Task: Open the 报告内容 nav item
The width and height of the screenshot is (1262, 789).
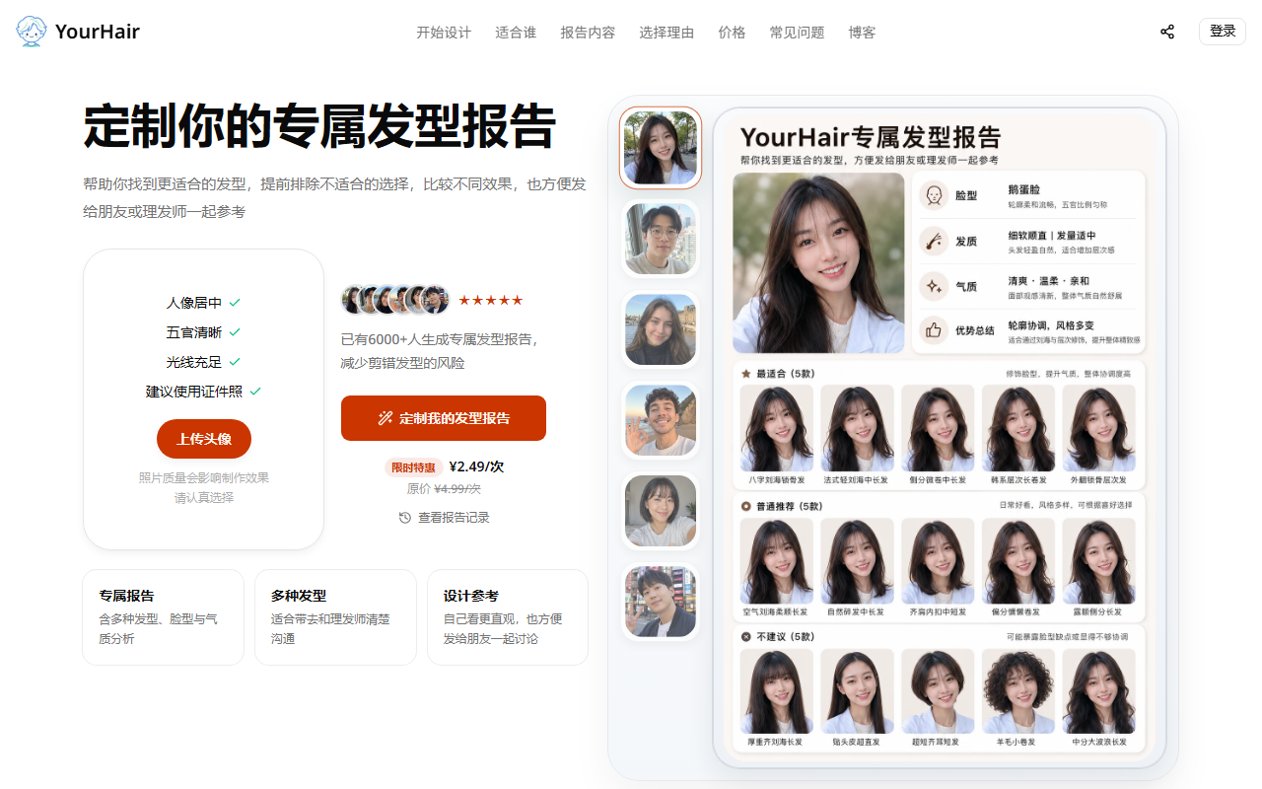Action: click(588, 32)
